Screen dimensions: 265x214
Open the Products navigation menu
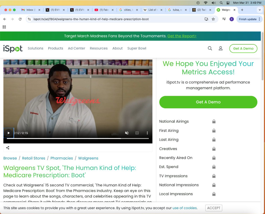tap(55, 48)
